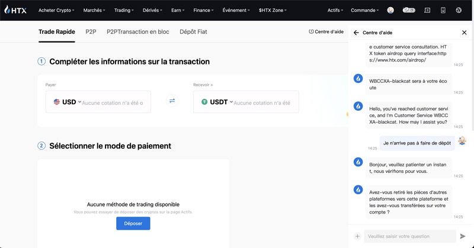Expand the Acheter Crypto menu

[x=56, y=10]
